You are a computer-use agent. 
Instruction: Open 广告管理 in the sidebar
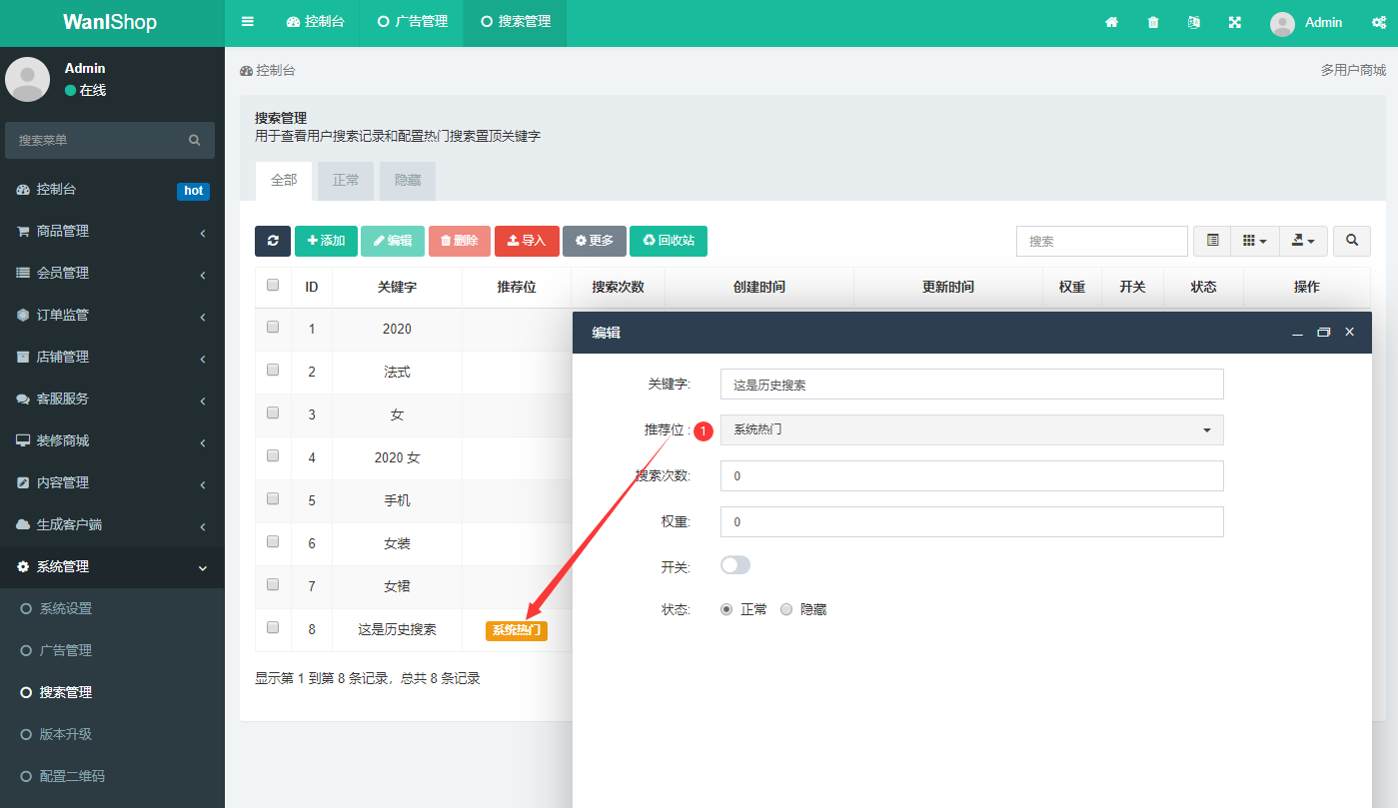tap(66, 650)
